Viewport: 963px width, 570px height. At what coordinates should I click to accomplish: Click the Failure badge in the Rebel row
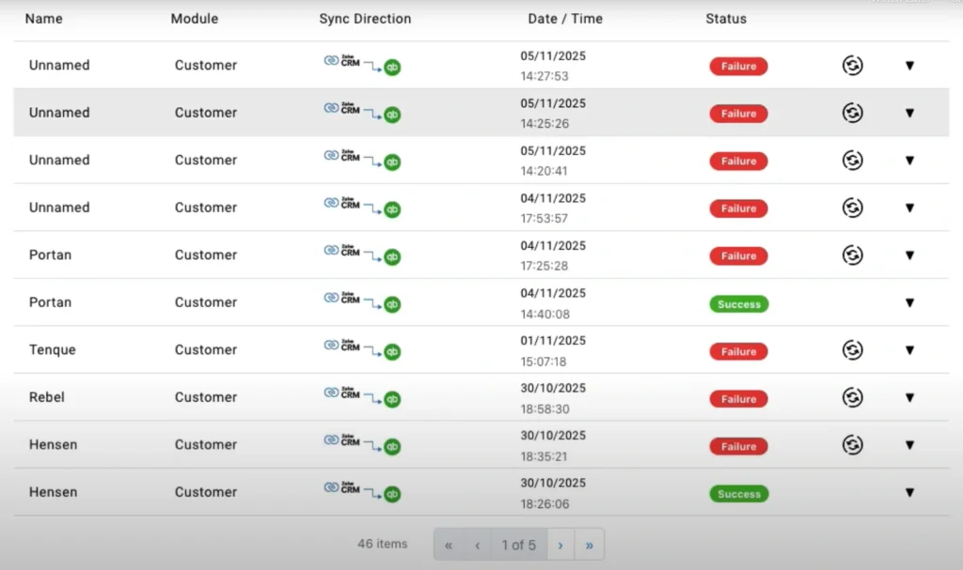click(738, 398)
